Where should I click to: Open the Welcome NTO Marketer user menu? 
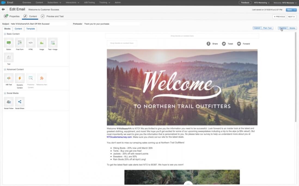point(285,3)
